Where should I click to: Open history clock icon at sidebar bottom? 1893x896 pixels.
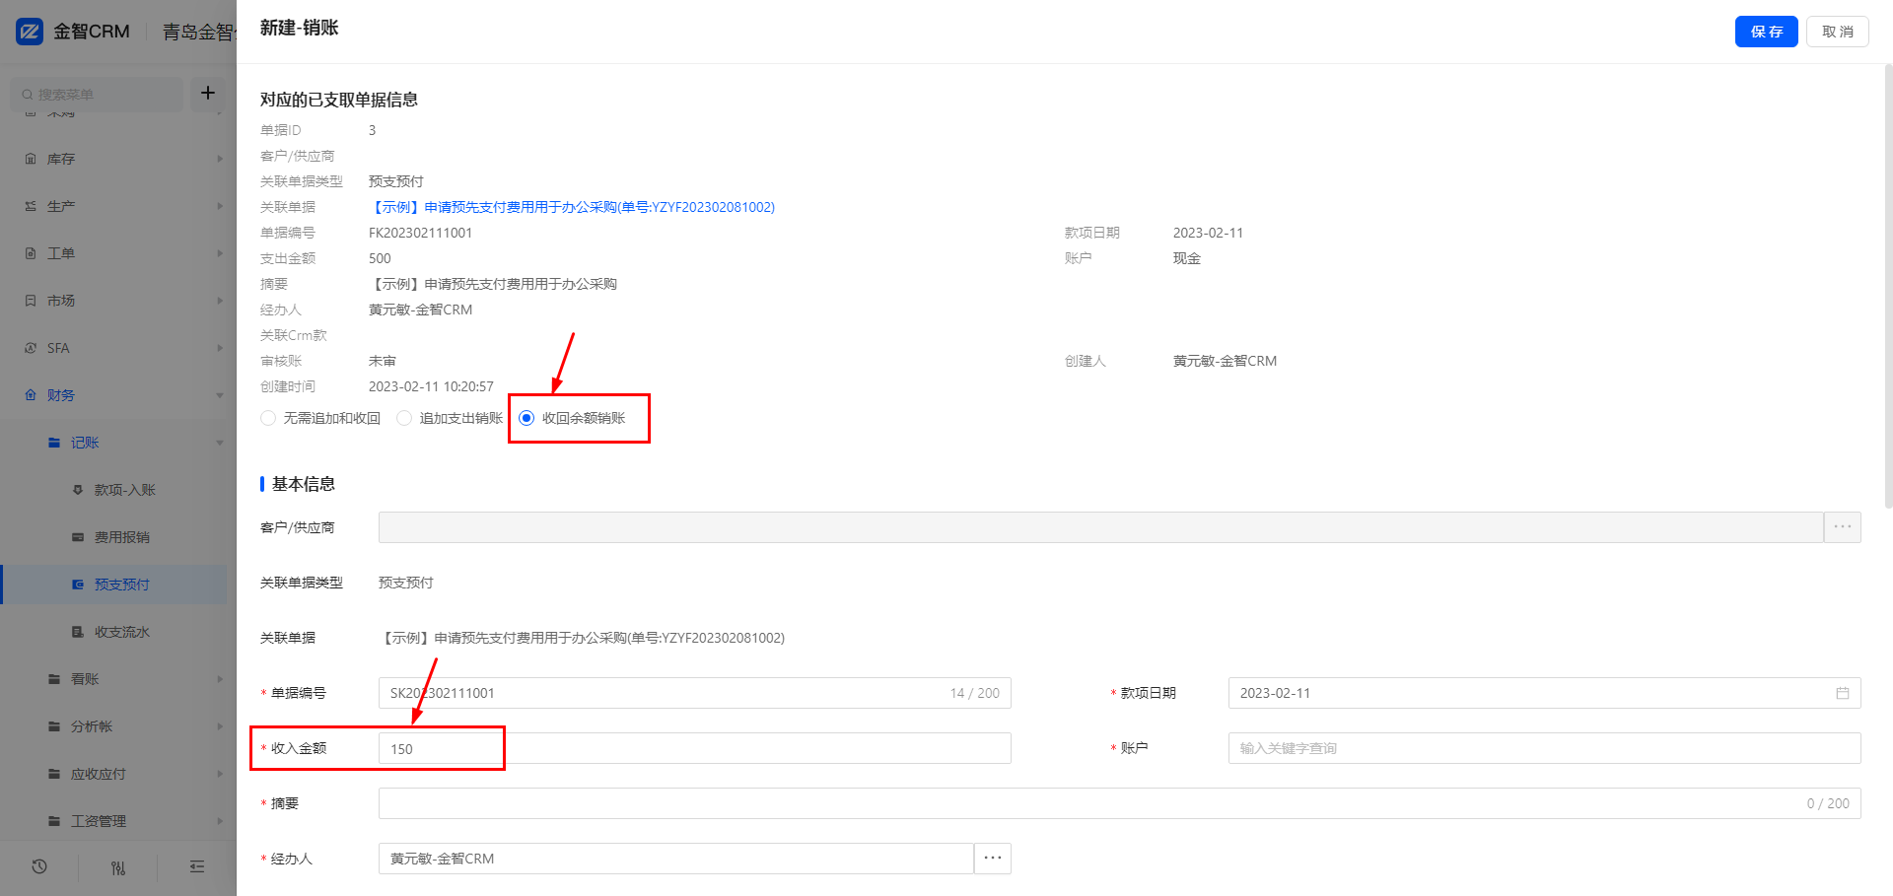click(x=39, y=866)
